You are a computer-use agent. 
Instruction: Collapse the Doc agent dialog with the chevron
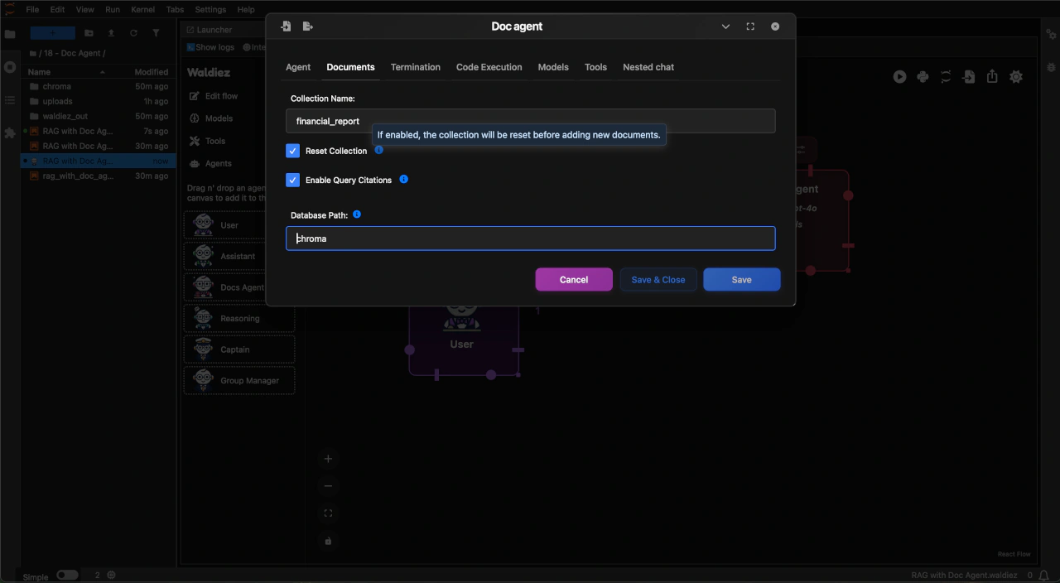coord(725,26)
